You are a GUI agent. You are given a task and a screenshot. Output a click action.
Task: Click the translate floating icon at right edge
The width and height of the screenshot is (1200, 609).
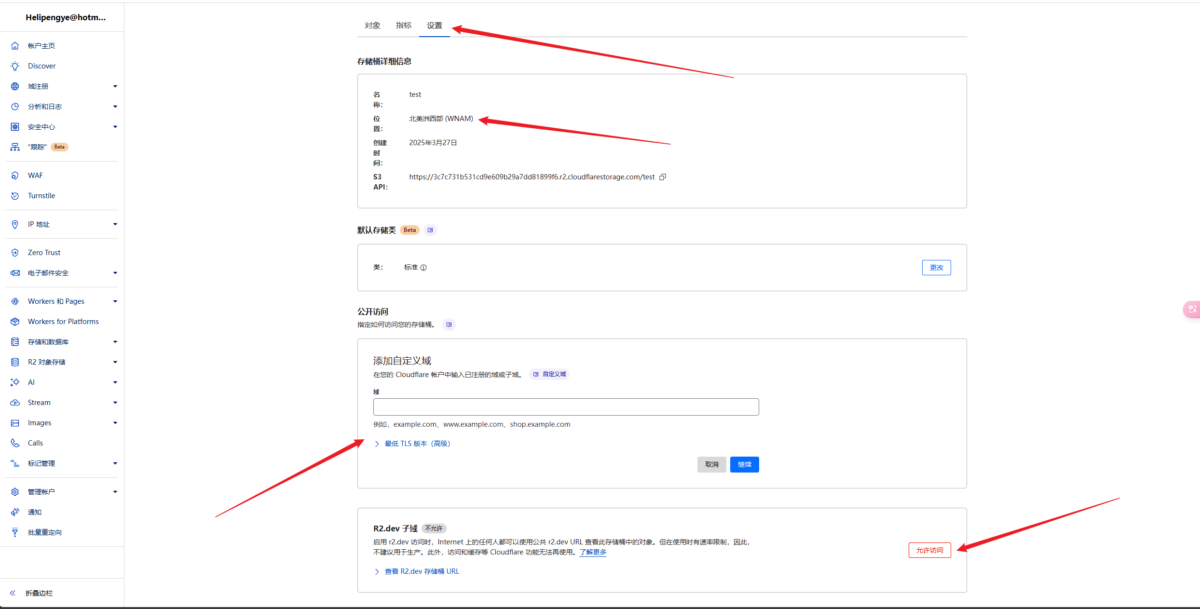(x=1192, y=309)
